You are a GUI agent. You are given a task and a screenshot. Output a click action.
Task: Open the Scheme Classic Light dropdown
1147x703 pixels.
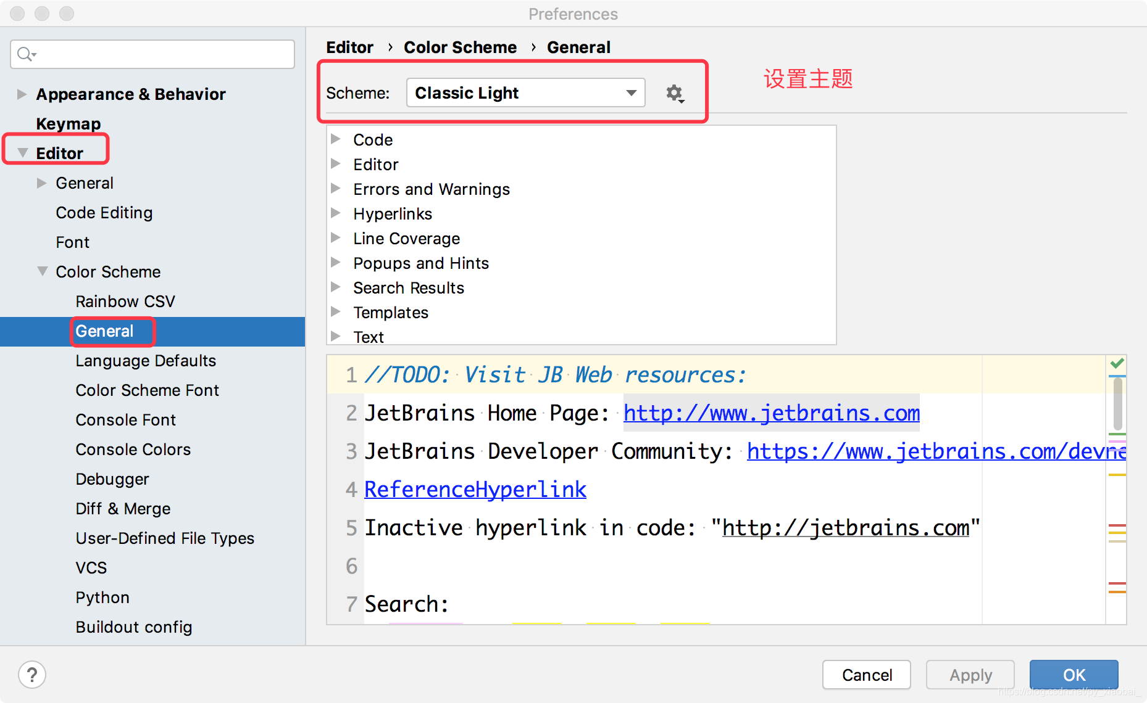525,93
